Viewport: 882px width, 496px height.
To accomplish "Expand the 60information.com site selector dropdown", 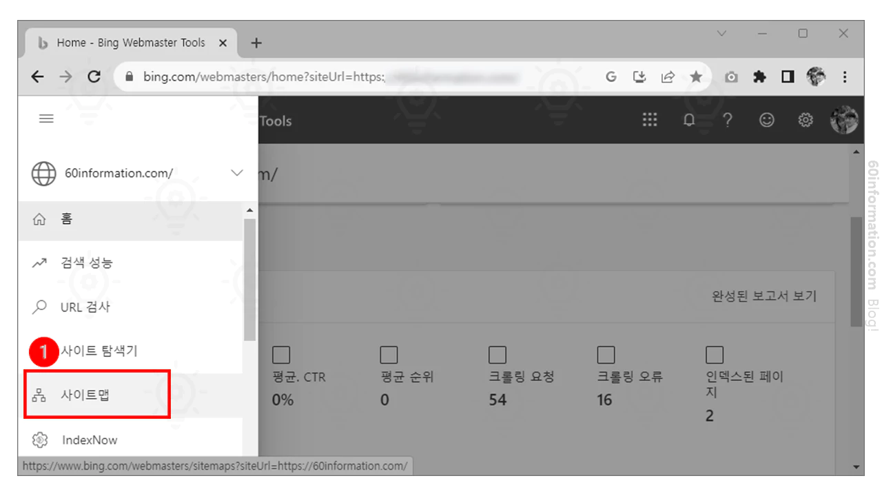I will [236, 174].
